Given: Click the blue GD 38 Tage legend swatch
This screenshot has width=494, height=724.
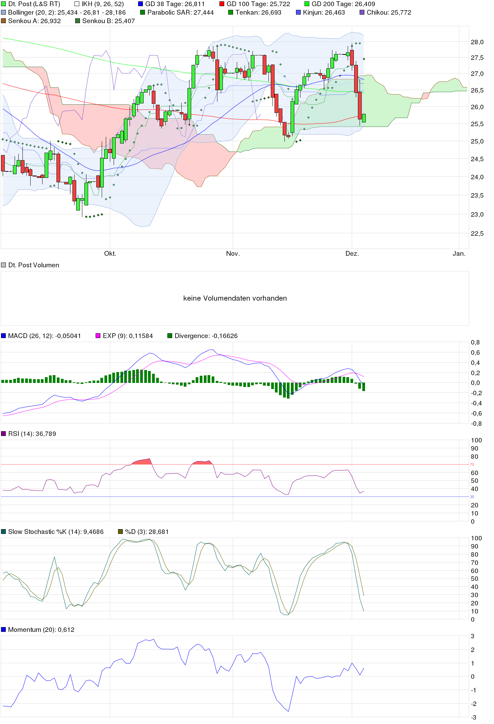Looking at the screenshot, I should 141,4.
